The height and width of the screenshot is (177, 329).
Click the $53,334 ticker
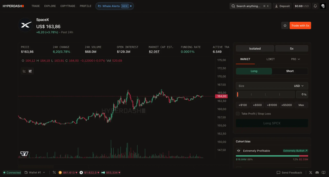pos(111,173)
